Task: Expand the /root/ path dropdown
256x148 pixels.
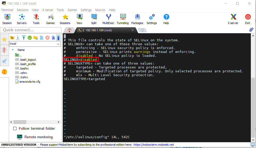Action: pos(58,44)
